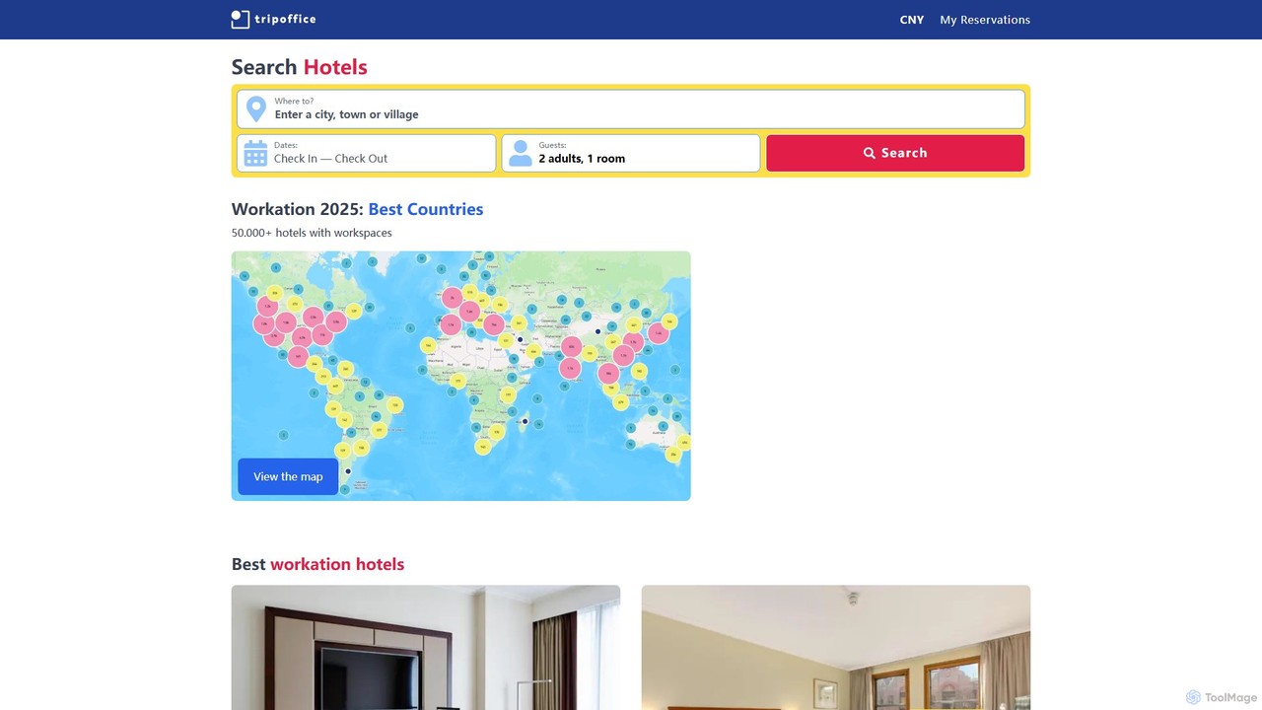The width and height of the screenshot is (1262, 710).
Task: Click the tripoffice logo icon
Action: [x=241, y=19]
